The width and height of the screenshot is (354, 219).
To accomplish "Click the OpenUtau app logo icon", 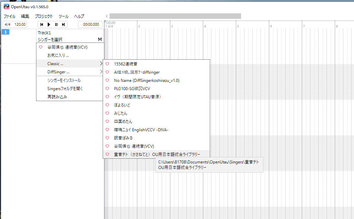I will 6,7.
